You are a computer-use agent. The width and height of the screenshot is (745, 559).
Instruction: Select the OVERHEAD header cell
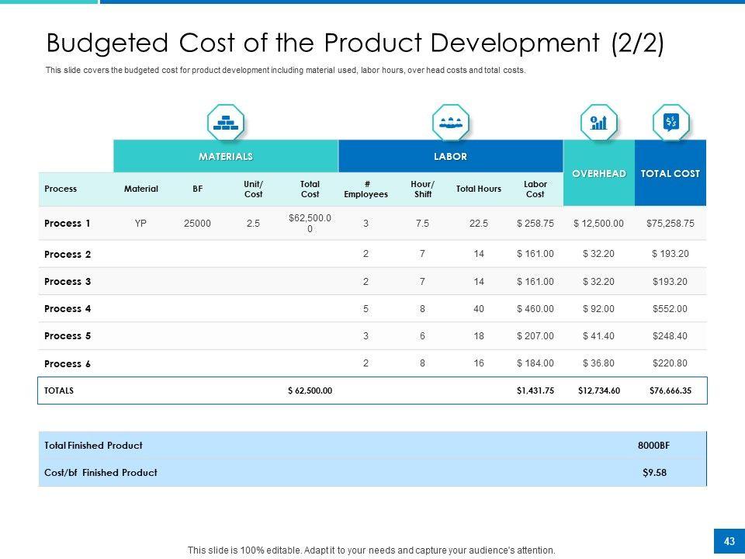(x=598, y=173)
